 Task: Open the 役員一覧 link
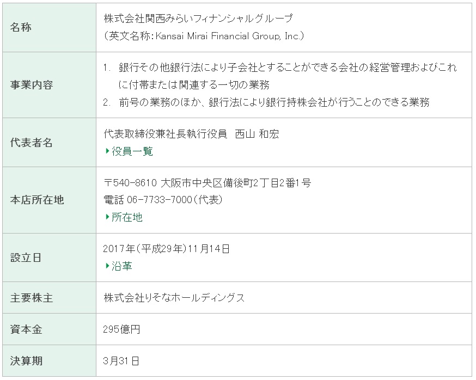[132, 151]
